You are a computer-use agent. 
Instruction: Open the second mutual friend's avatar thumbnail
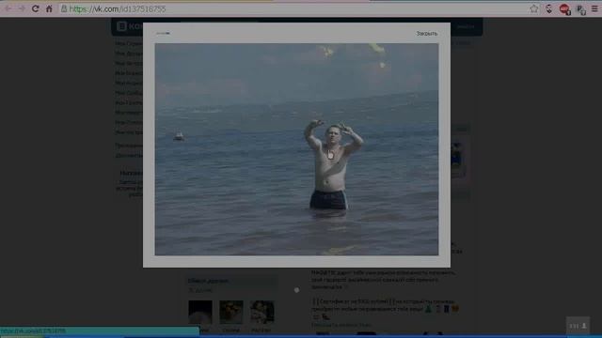point(231,313)
